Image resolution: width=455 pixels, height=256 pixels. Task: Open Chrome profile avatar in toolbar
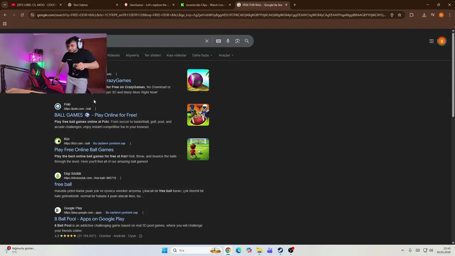pos(441,15)
